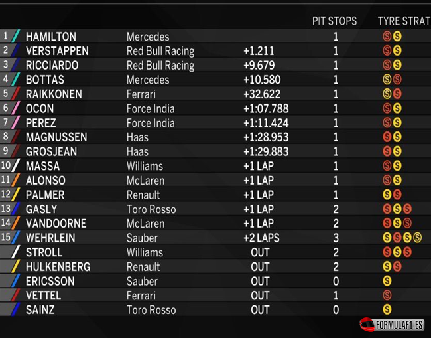Click the FORMULAF1.ES helmet logo
431x338 pixels.
(x=367, y=325)
